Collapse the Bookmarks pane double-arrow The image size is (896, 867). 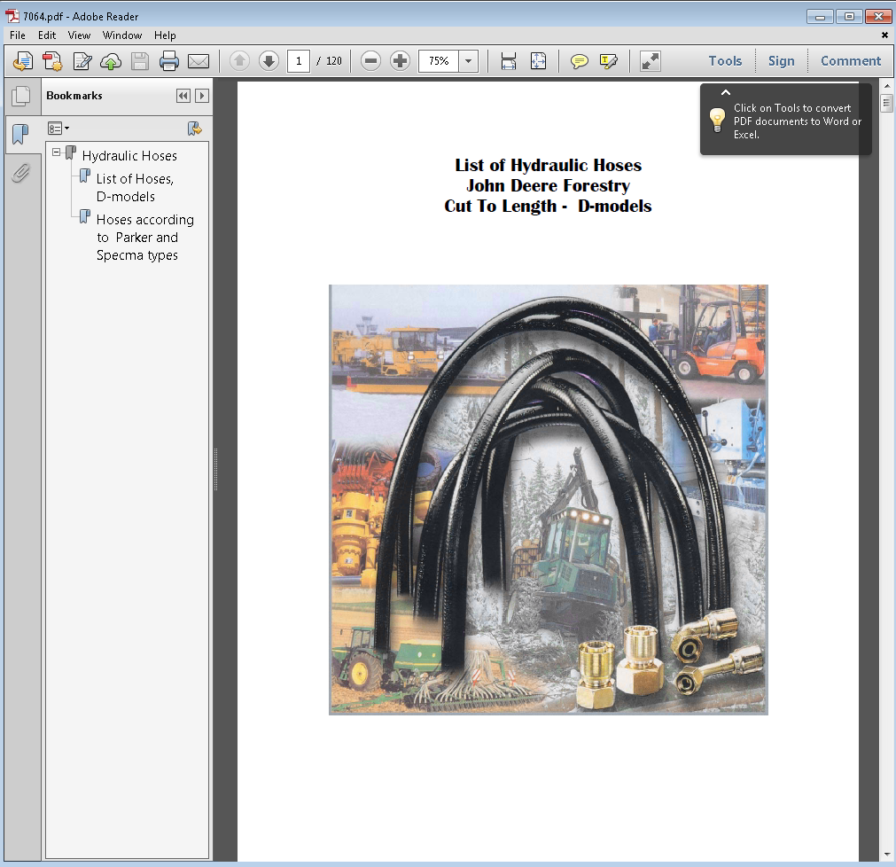click(183, 96)
